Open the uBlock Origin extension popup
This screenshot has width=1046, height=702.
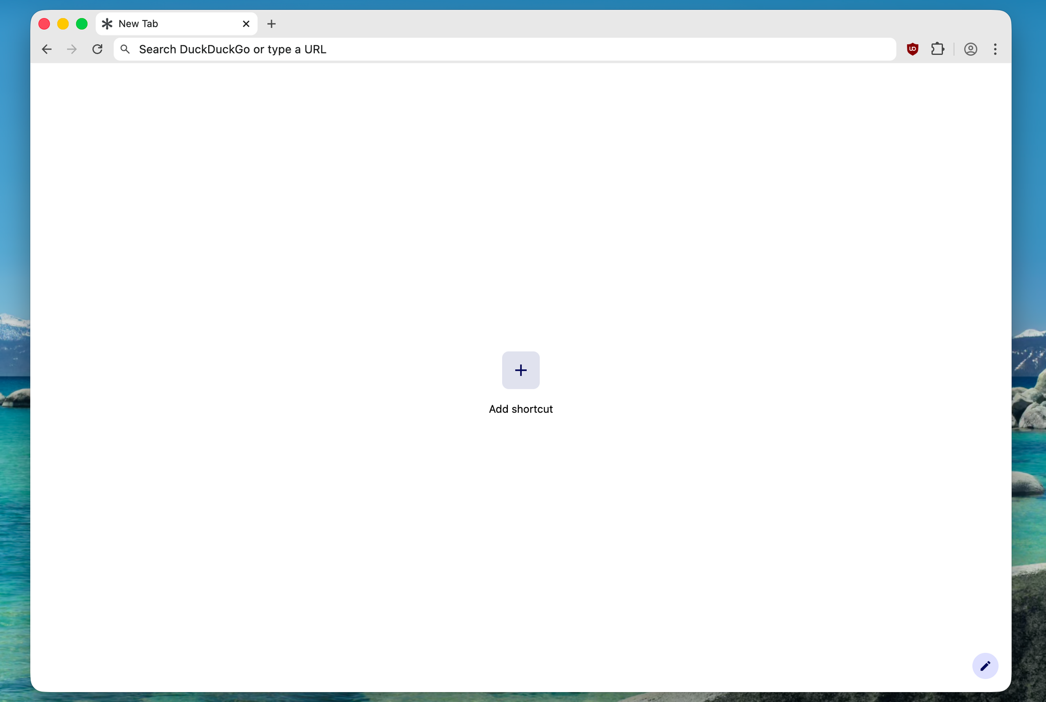coord(913,49)
